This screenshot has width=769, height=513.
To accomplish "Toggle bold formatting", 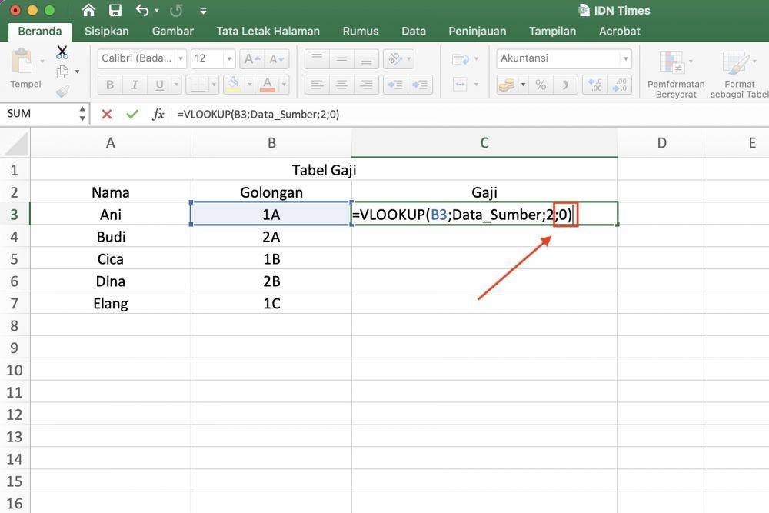I will tap(110, 85).
